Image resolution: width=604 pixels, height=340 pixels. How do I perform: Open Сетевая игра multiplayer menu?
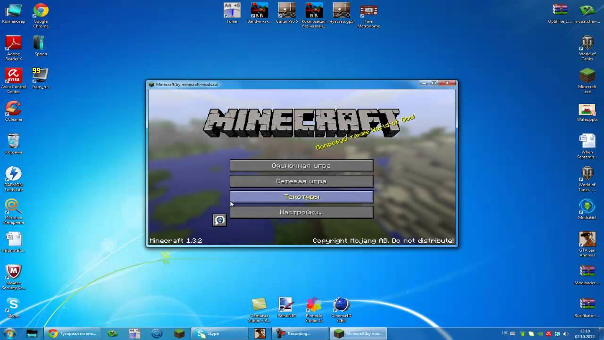302,181
